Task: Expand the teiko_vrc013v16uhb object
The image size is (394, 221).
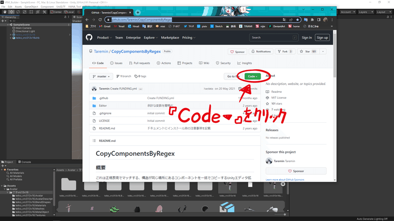Action: point(11,38)
